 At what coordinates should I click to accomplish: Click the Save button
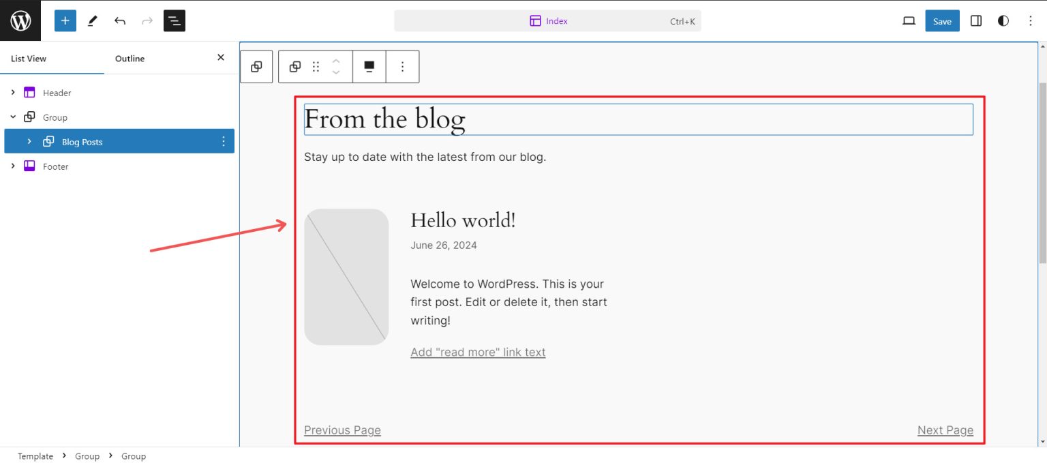942,21
